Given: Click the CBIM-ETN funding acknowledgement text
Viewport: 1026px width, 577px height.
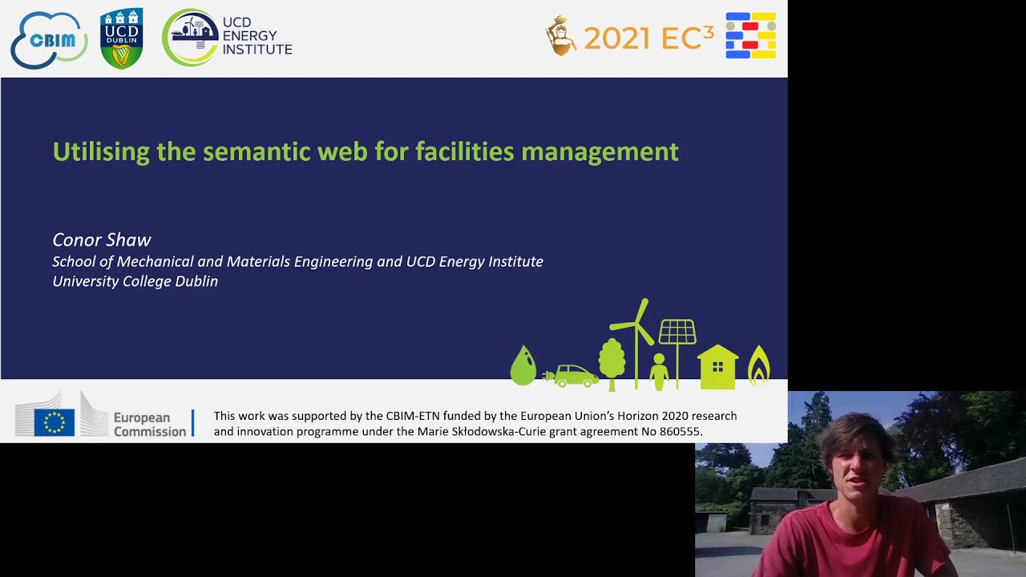Looking at the screenshot, I should 475,424.
